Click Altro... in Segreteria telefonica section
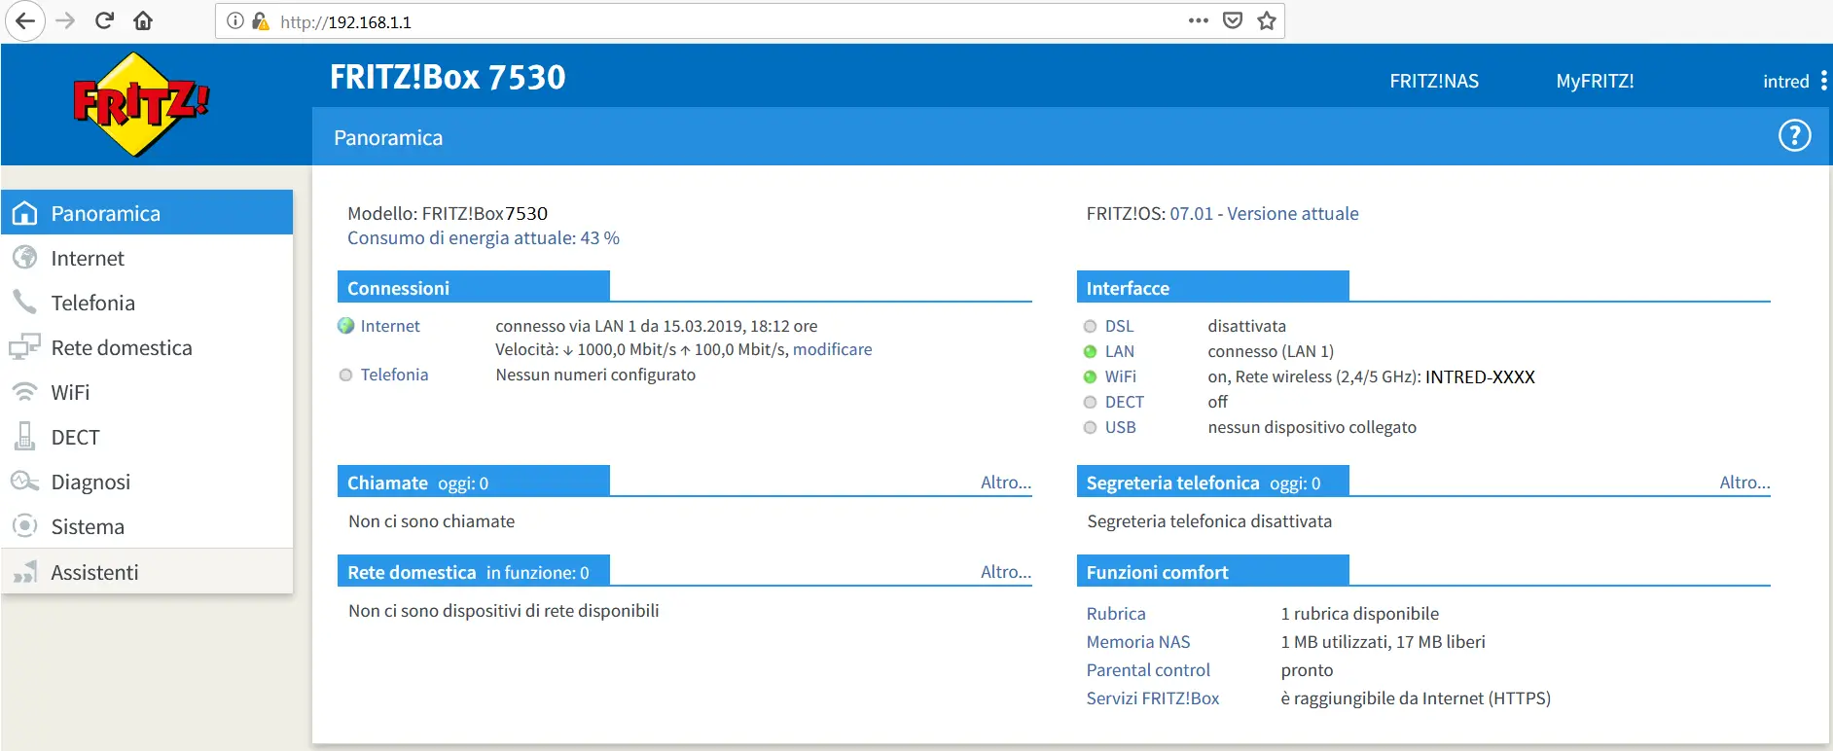Screen dimensions: 1833x751 [1744, 483]
